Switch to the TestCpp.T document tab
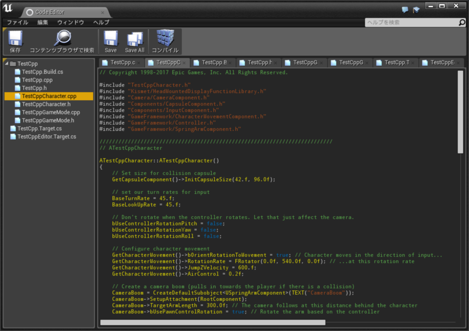The width and height of the screenshot is (469, 331). pos(395,63)
